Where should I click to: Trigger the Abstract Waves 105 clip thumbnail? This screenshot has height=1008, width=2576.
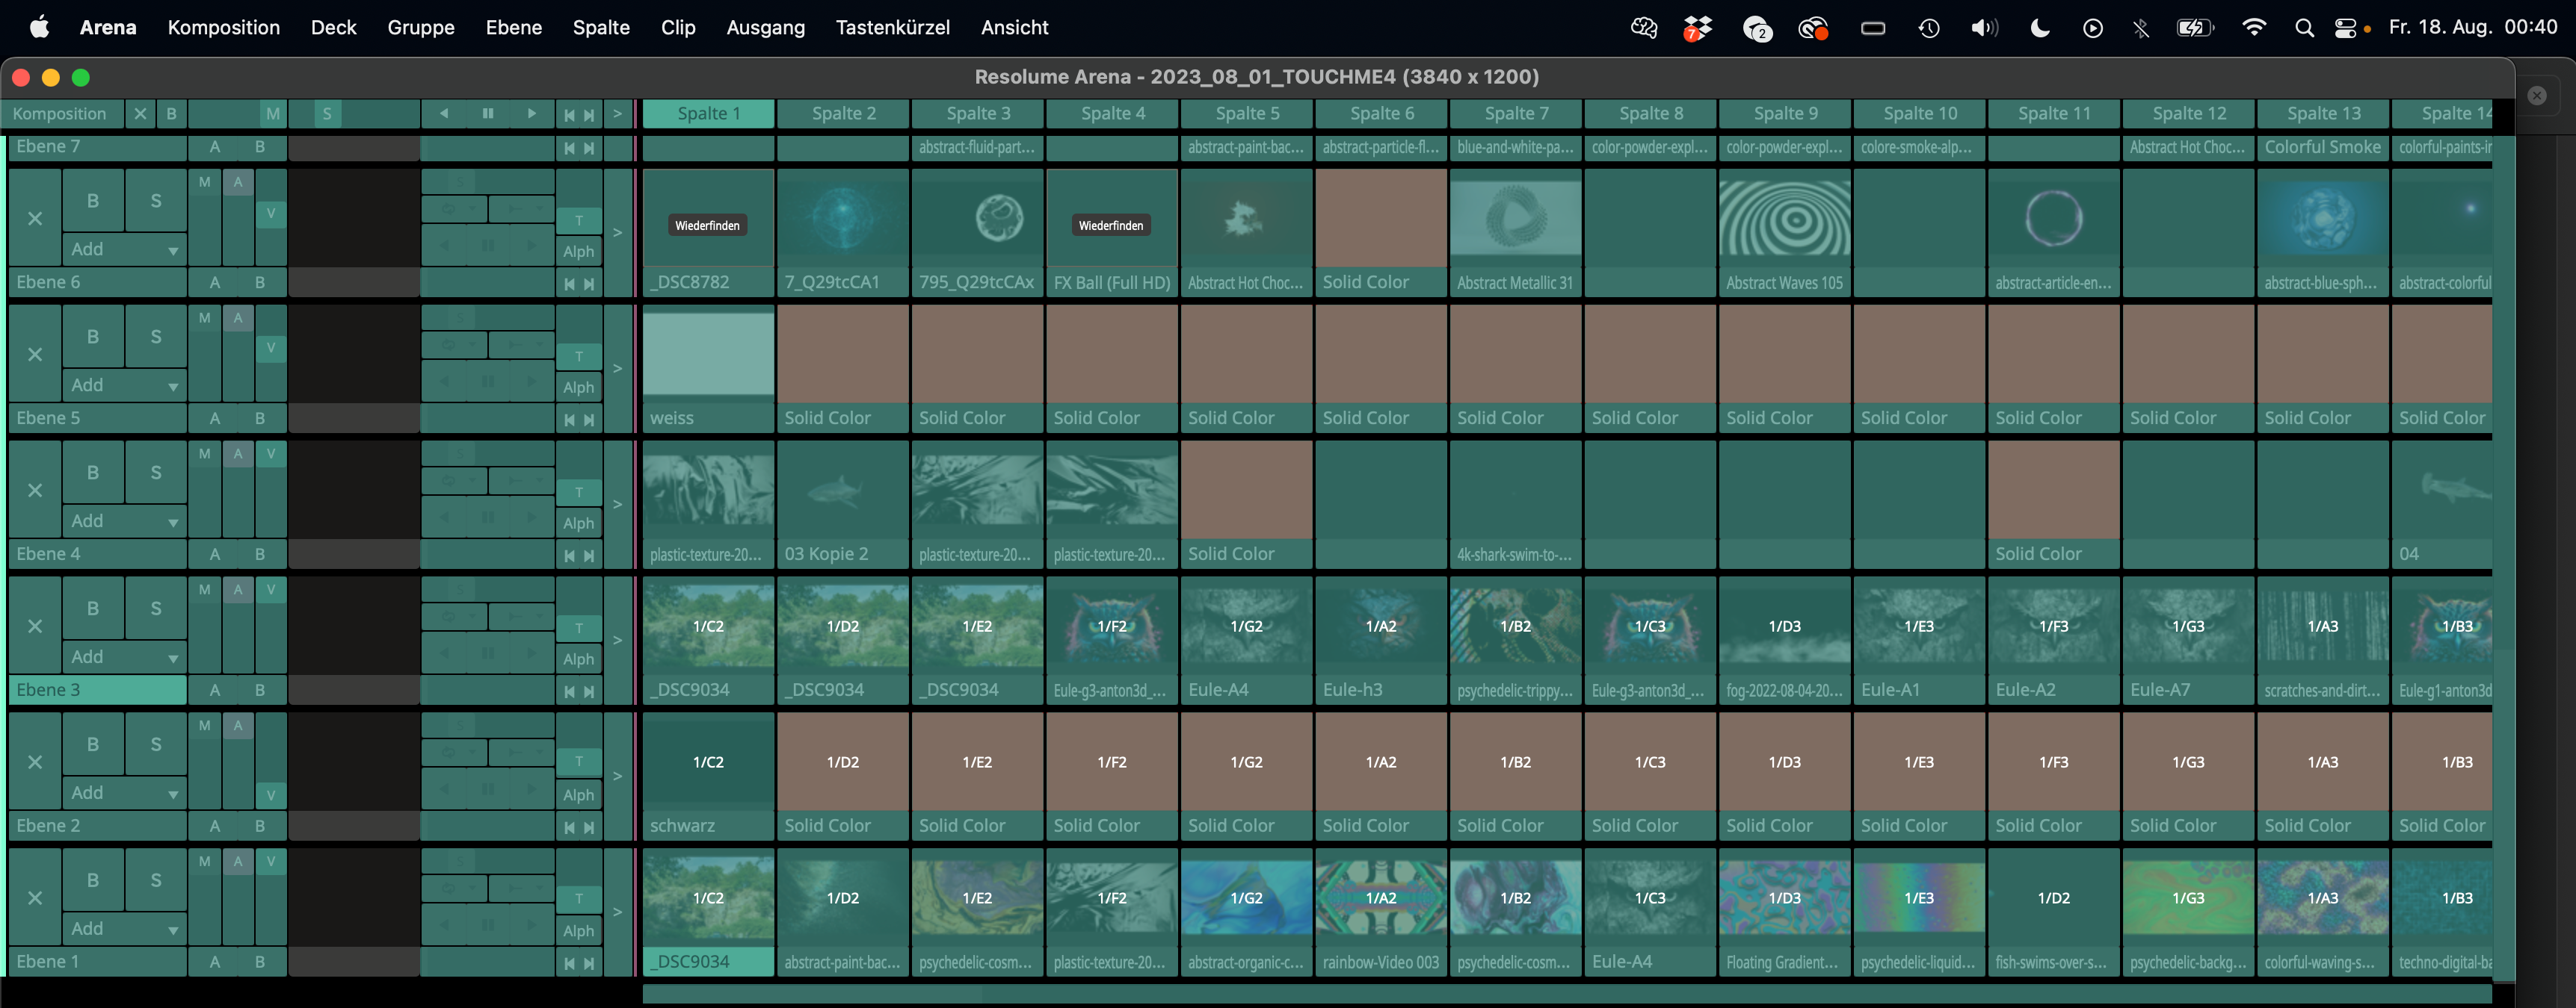click(x=1784, y=219)
